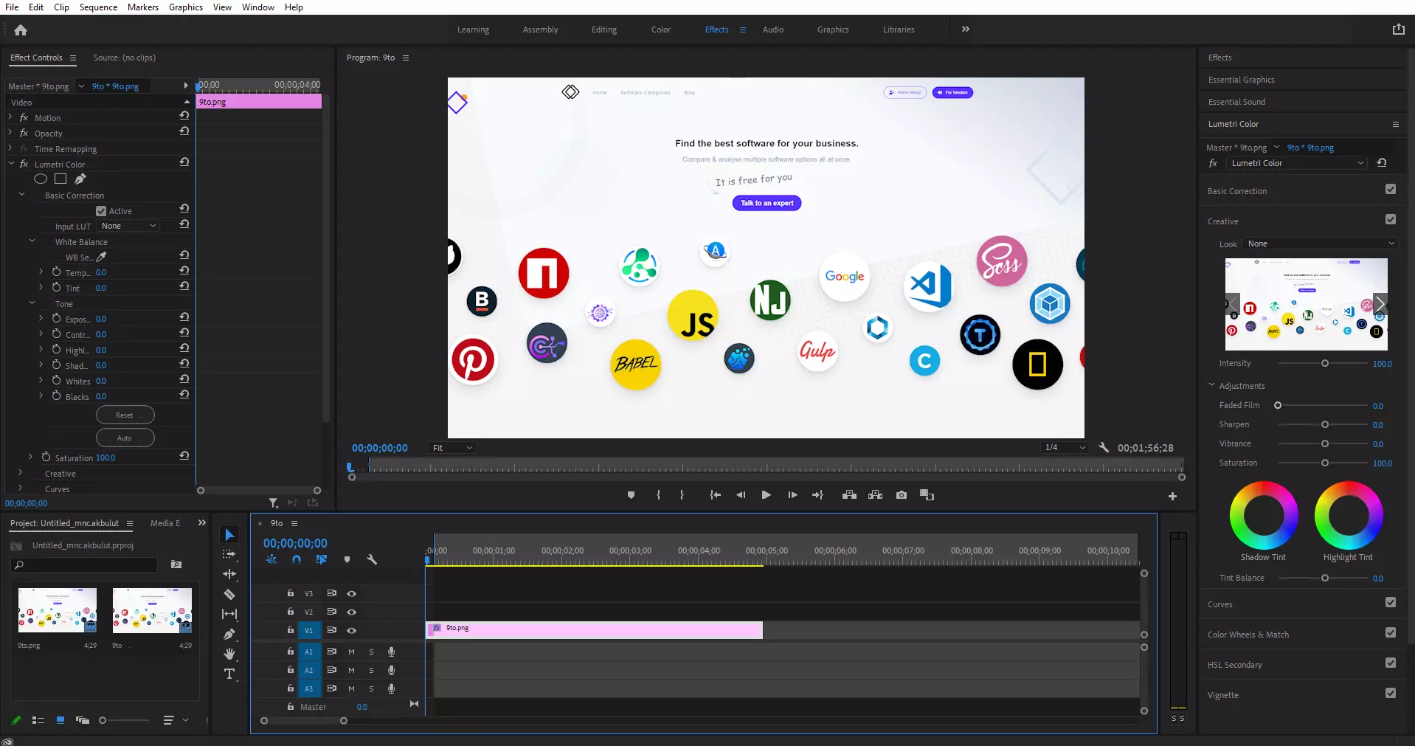Toggle V3 track output eye
Viewport: 1415px width, 746px height.
click(352, 593)
